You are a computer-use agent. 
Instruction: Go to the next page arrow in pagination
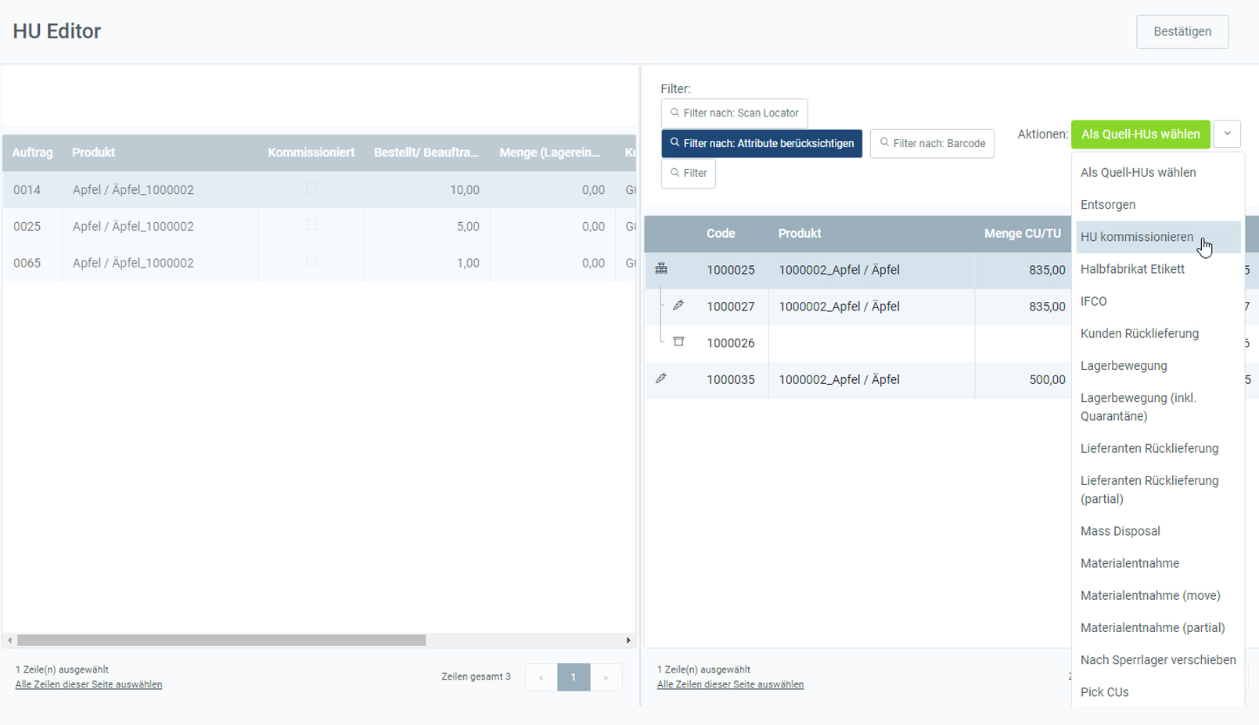[606, 677]
